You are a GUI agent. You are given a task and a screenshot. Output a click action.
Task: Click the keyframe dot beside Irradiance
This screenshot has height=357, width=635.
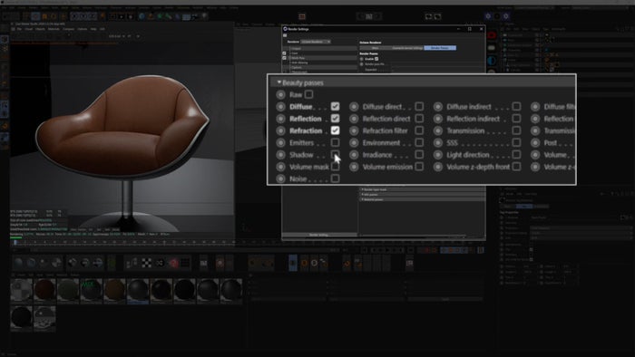354,155
